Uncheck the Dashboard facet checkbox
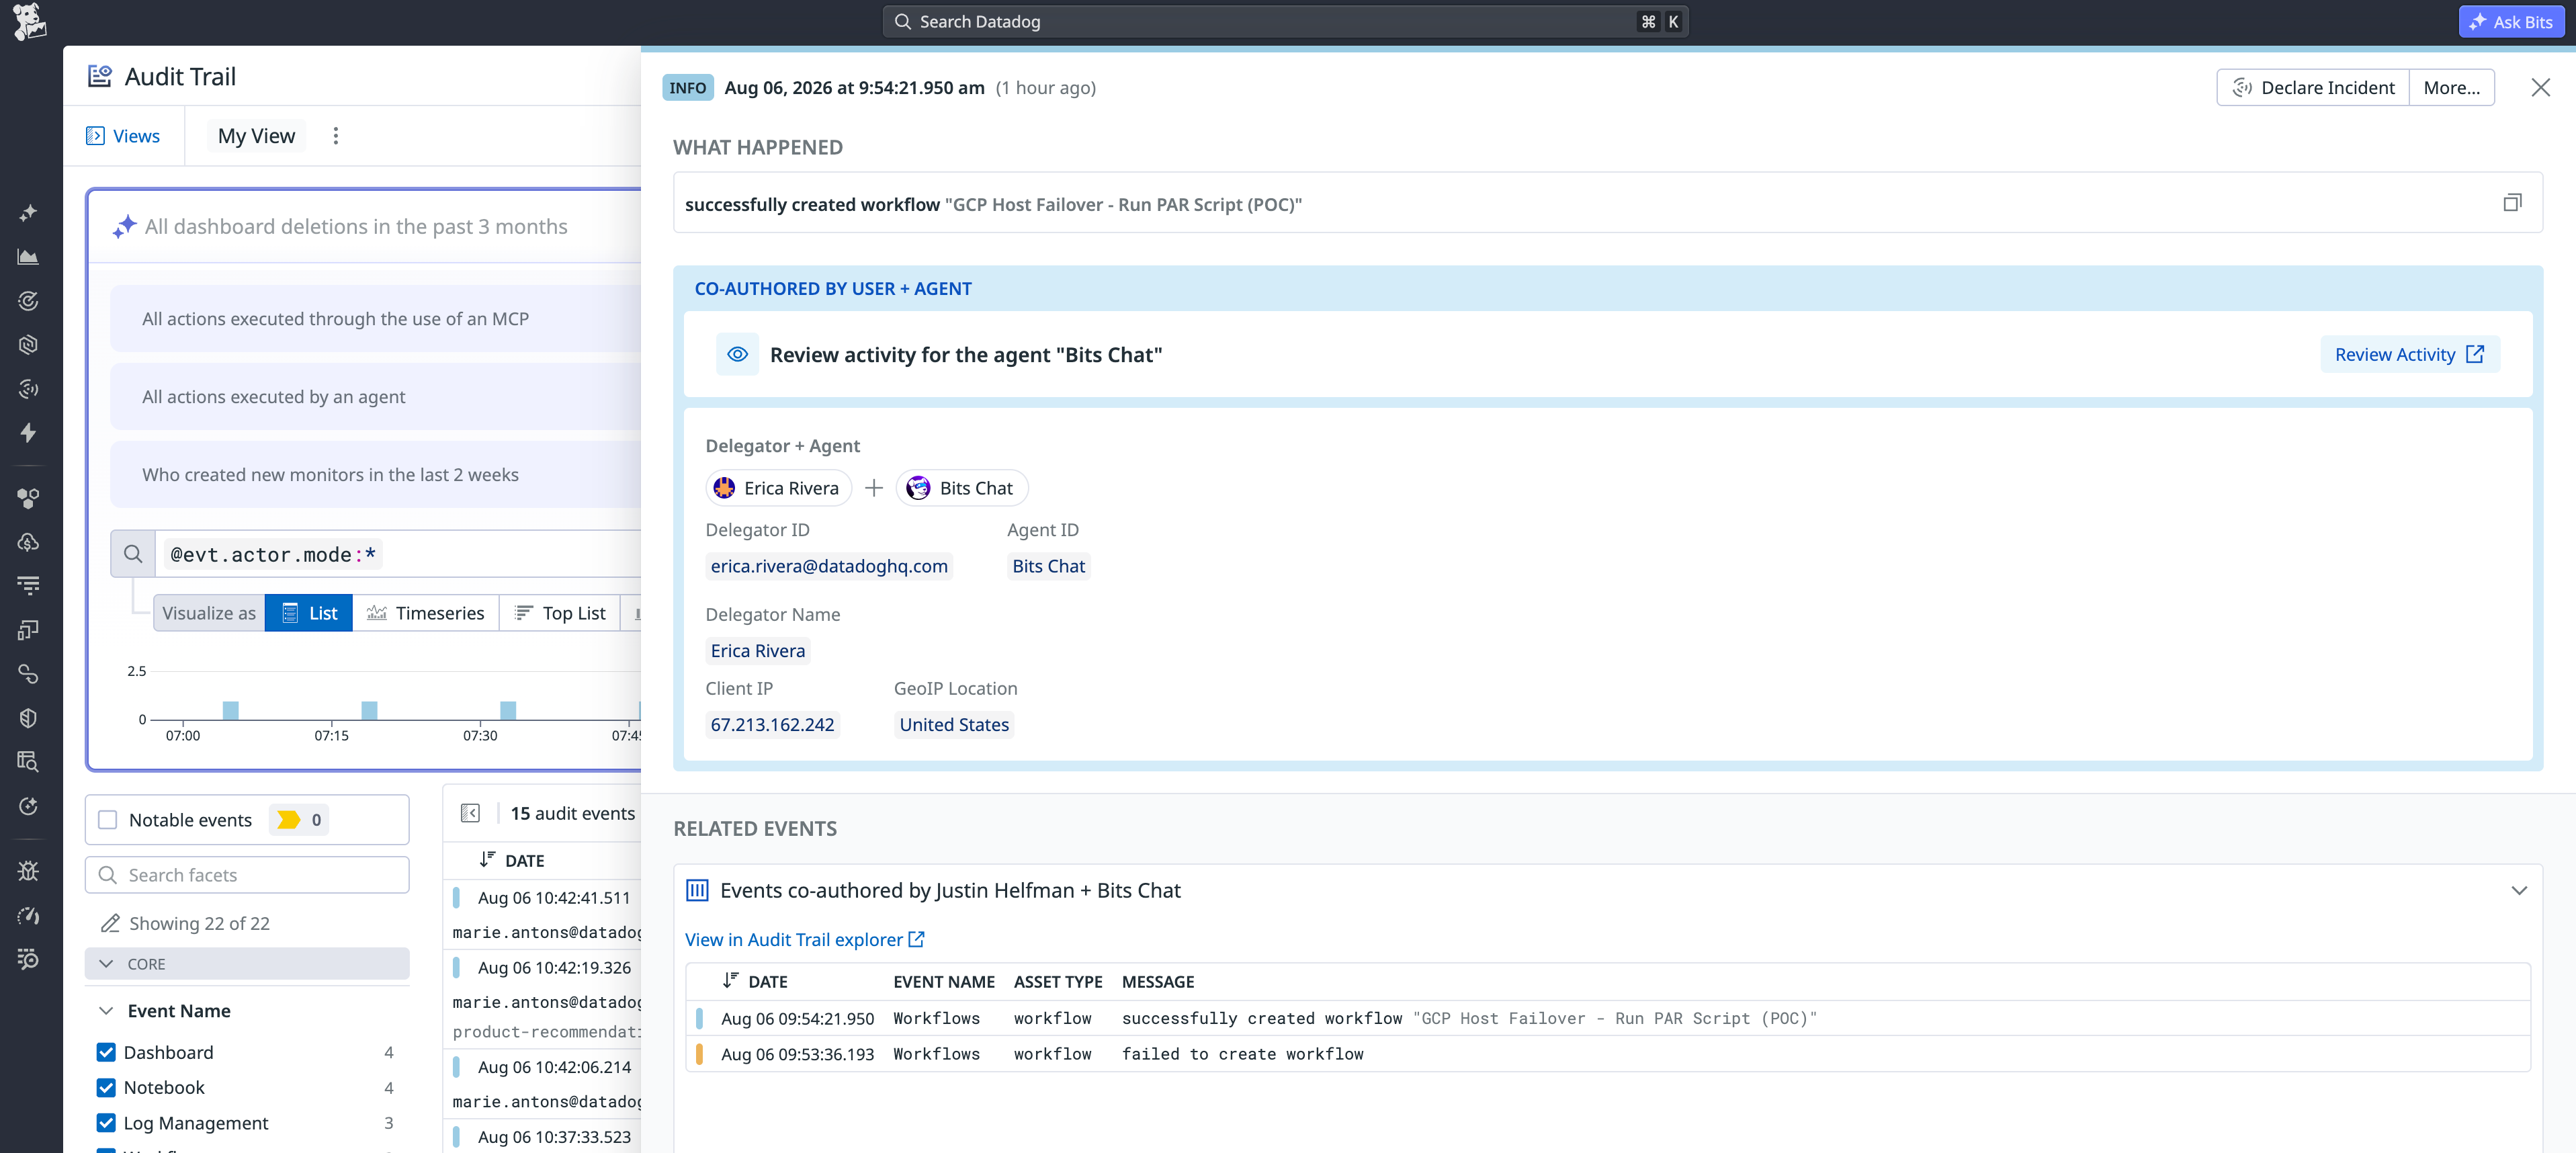Screen dimensions: 2576x1153 (x=106, y=1052)
